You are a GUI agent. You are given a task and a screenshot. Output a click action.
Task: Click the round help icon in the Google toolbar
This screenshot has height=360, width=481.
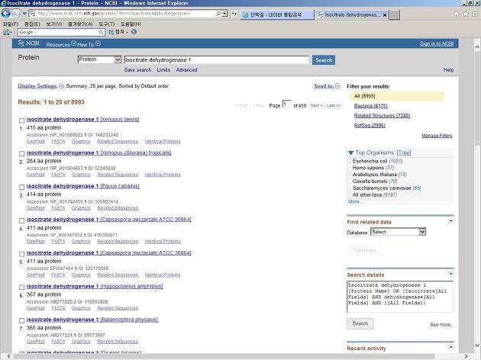(x=134, y=32)
